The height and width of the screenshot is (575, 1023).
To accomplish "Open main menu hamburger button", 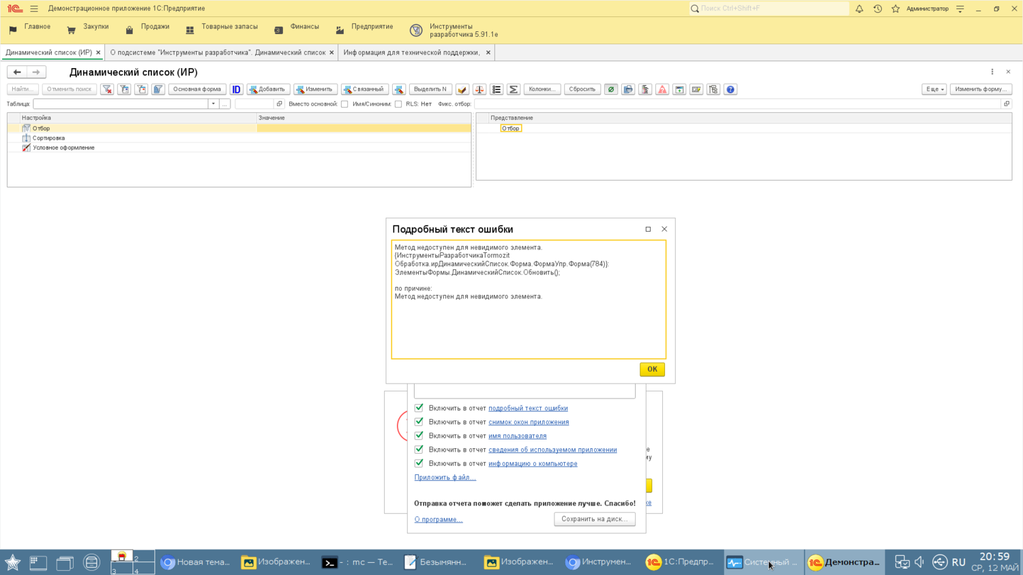I will [34, 9].
